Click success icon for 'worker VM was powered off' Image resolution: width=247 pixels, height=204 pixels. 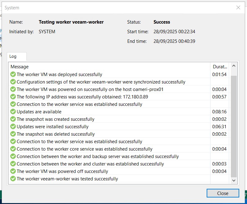13,171
